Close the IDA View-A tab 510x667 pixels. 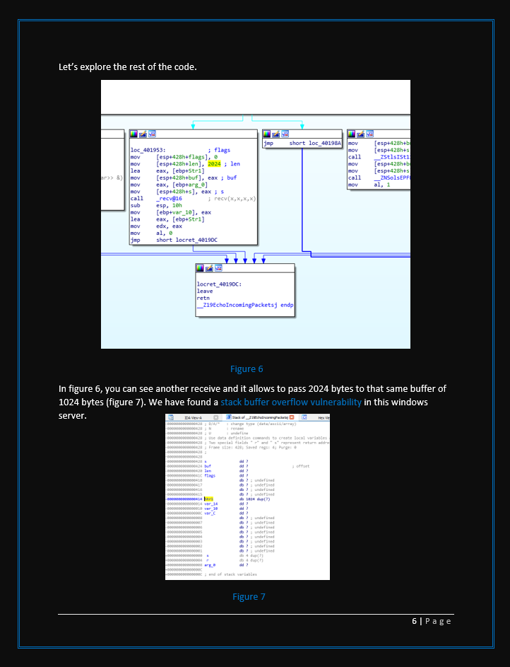pyautogui.click(x=215, y=418)
